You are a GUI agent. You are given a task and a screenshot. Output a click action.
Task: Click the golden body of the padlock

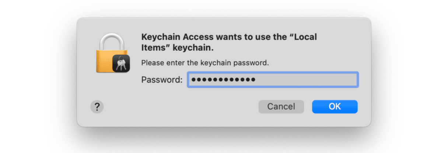coord(104,61)
